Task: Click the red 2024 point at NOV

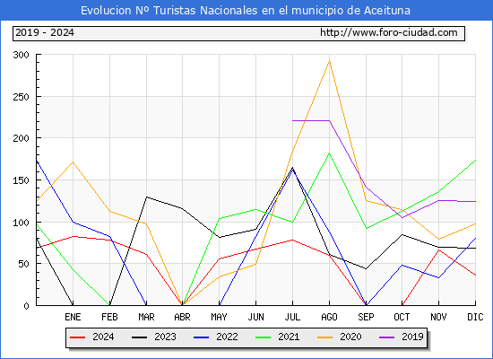Action: click(x=438, y=250)
